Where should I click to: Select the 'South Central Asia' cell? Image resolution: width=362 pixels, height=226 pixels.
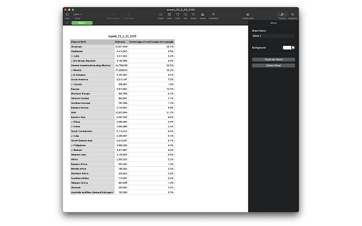pos(92,131)
